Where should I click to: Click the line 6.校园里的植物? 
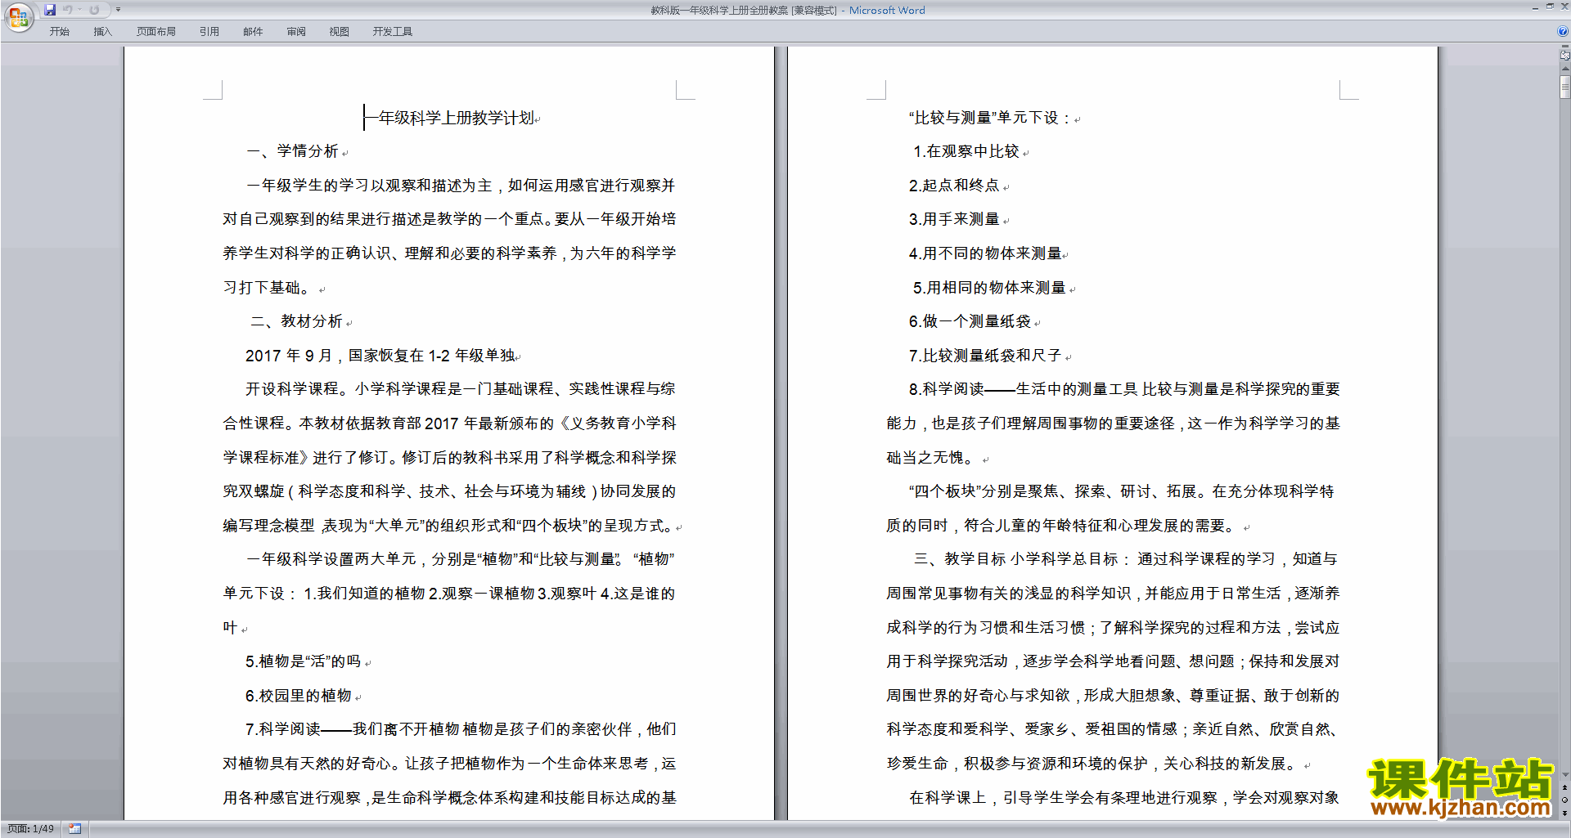pos(298,696)
